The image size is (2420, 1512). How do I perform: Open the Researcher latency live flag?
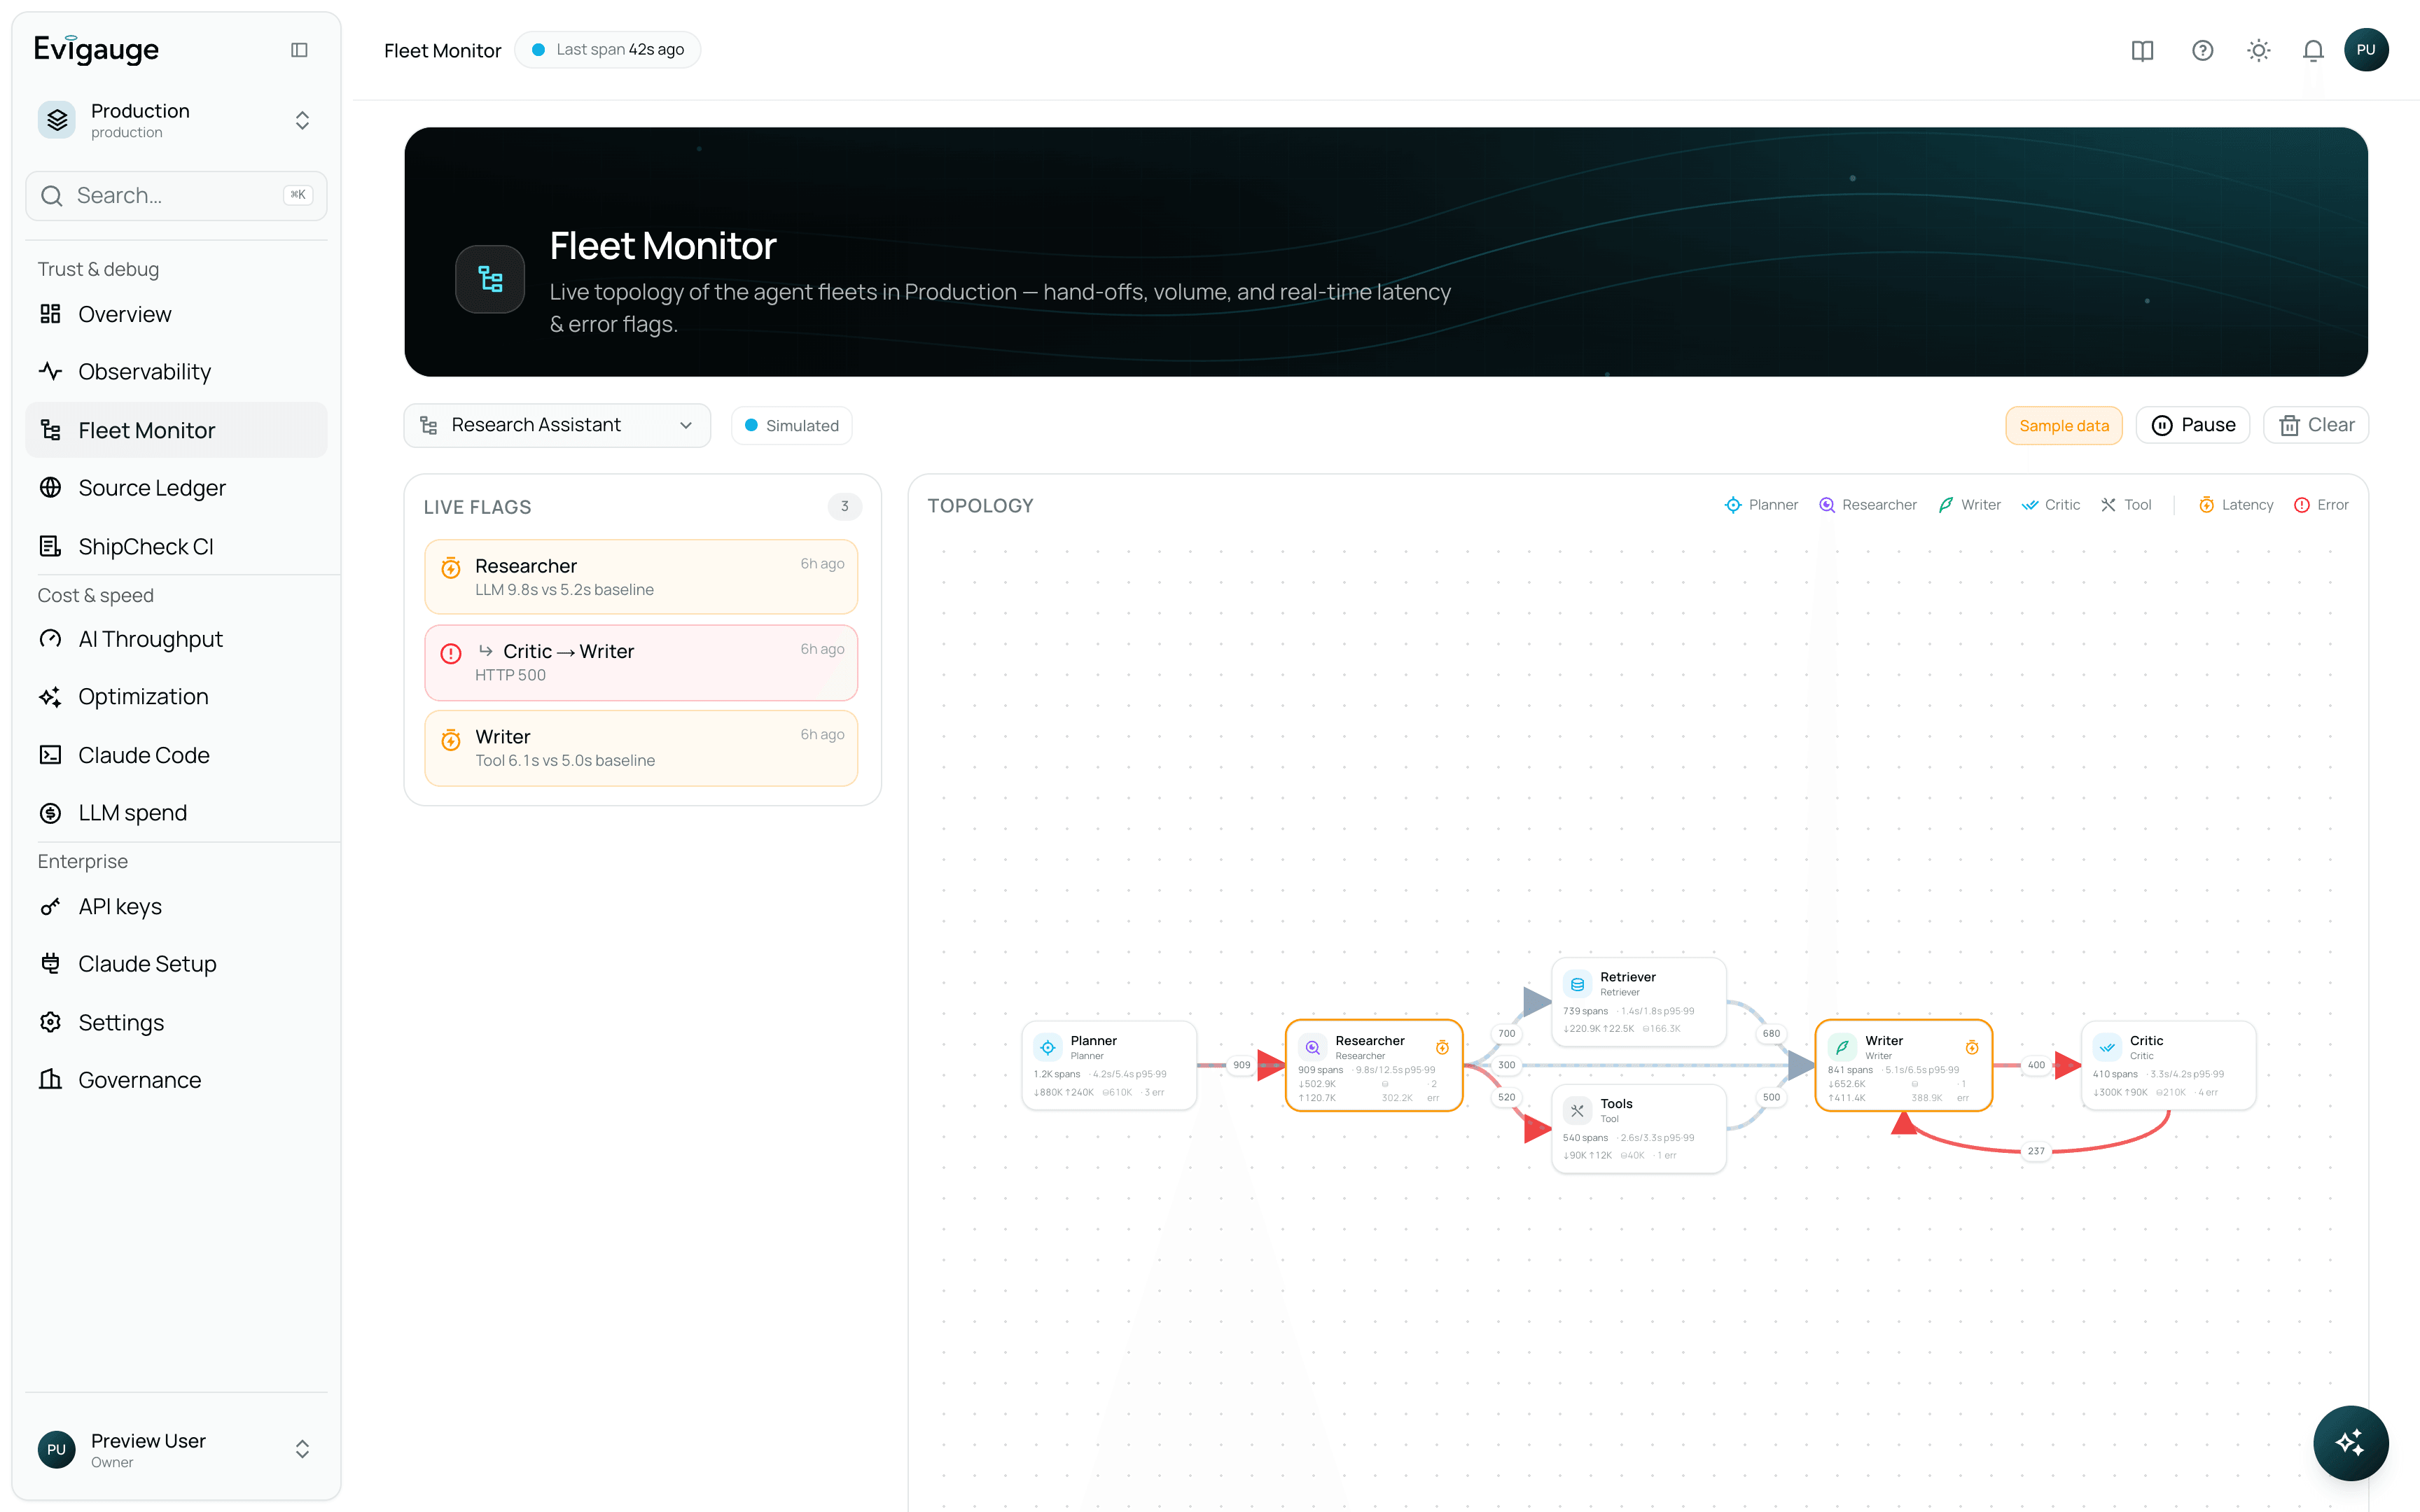pos(641,577)
